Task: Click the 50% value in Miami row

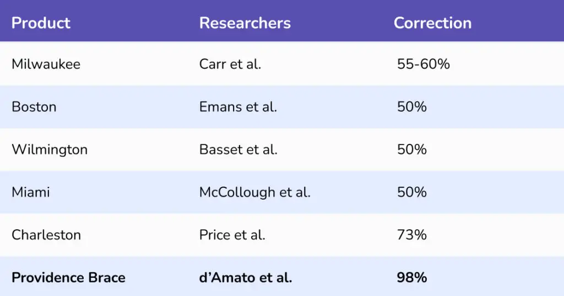Action: point(411,192)
